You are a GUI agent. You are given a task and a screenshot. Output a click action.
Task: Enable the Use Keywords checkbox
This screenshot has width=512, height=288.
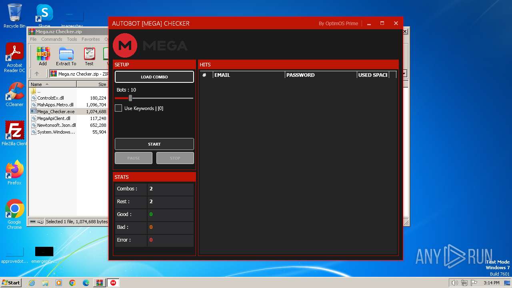point(118,108)
